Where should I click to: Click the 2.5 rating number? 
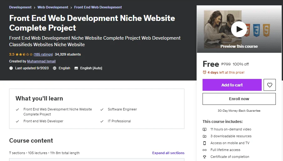(x=12, y=54)
